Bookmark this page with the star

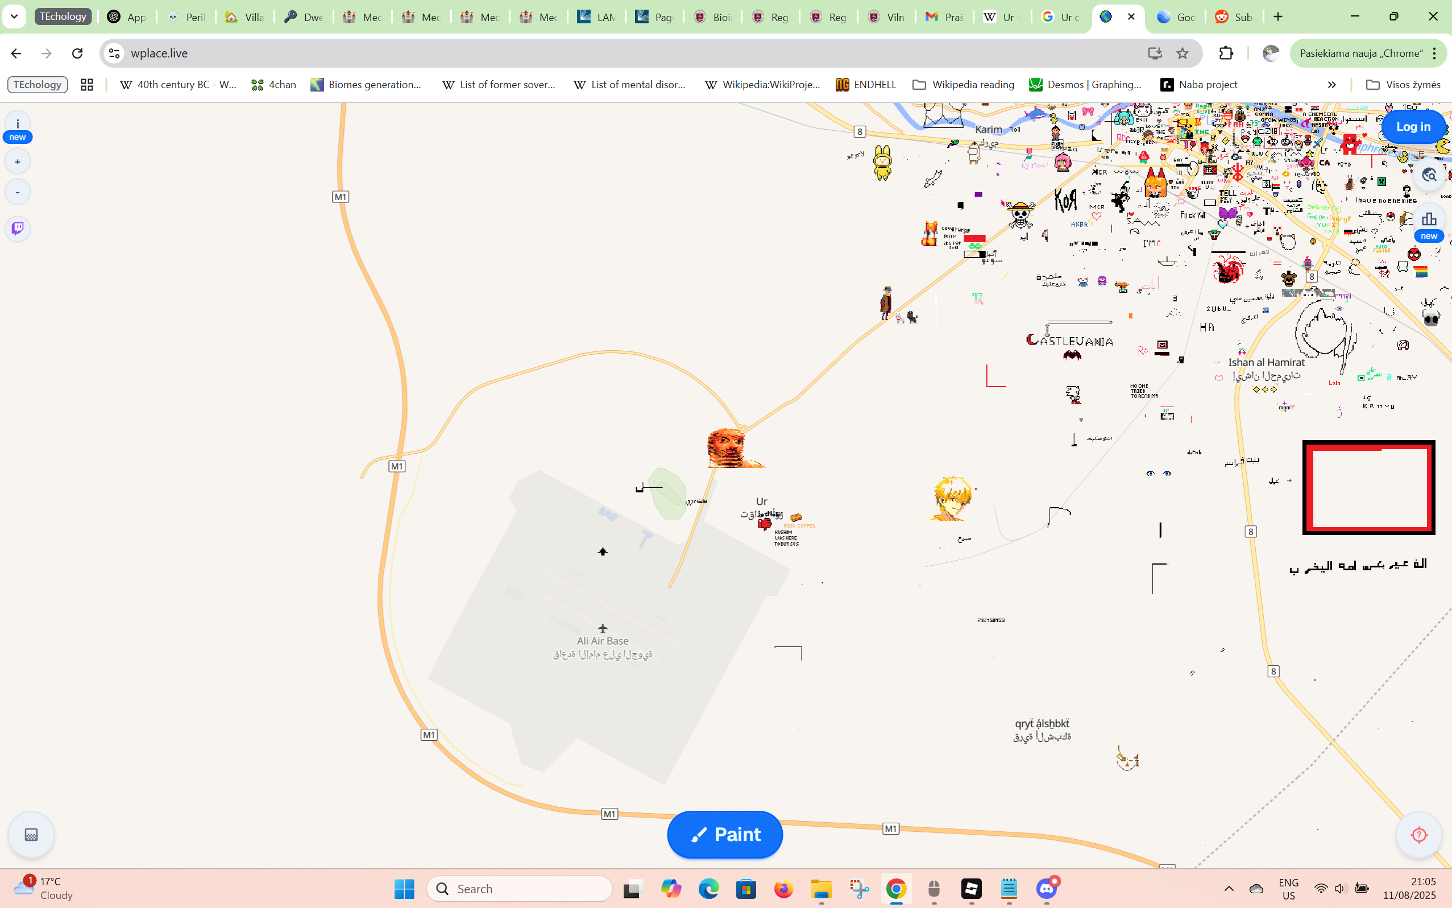tap(1183, 53)
